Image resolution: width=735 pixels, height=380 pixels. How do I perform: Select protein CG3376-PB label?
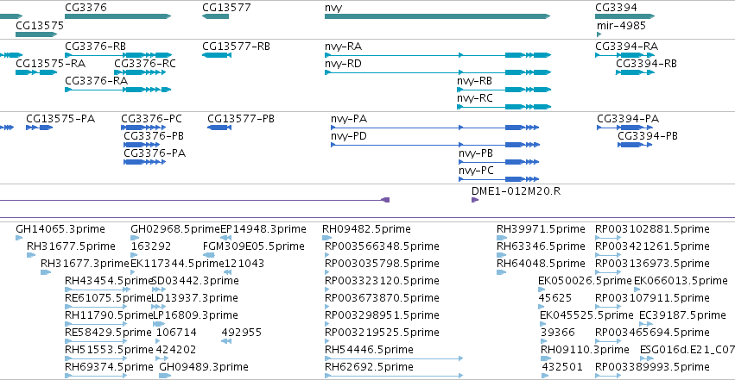coord(154,136)
